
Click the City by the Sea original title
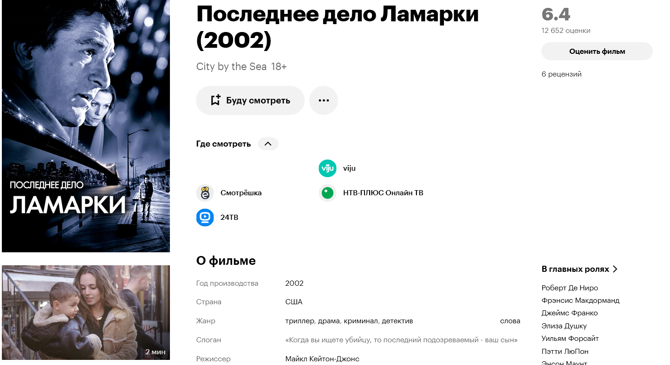(x=231, y=66)
